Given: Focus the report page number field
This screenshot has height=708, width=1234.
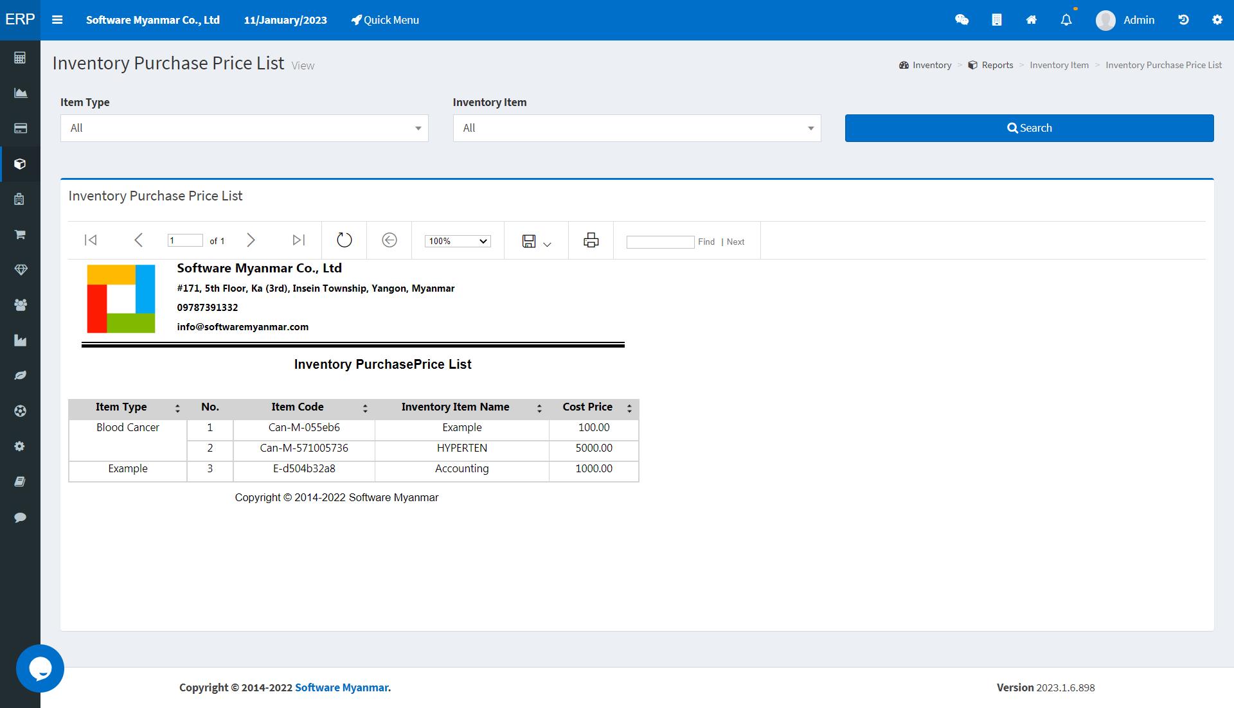Looking at the screenshot, I should tap(185, 240).
